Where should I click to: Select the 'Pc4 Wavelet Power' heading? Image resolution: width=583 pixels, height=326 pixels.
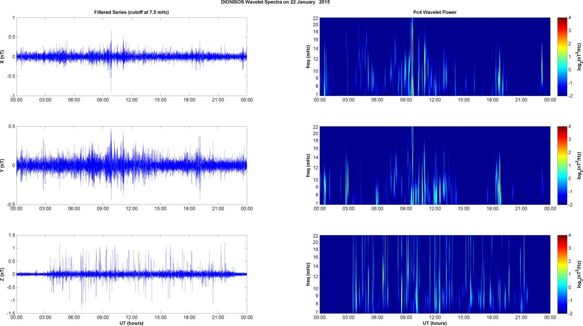[435, 12]
